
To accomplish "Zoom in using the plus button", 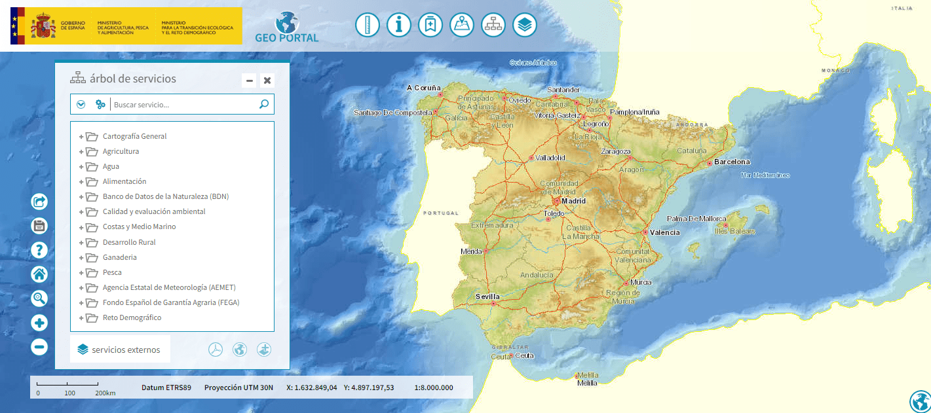I will pos(39,323).
